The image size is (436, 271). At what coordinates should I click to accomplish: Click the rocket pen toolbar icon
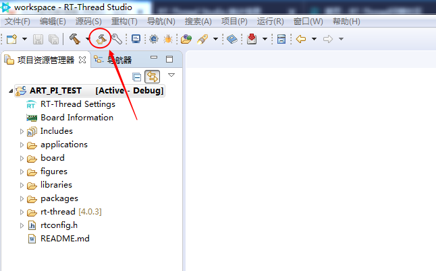coord(202,39)
